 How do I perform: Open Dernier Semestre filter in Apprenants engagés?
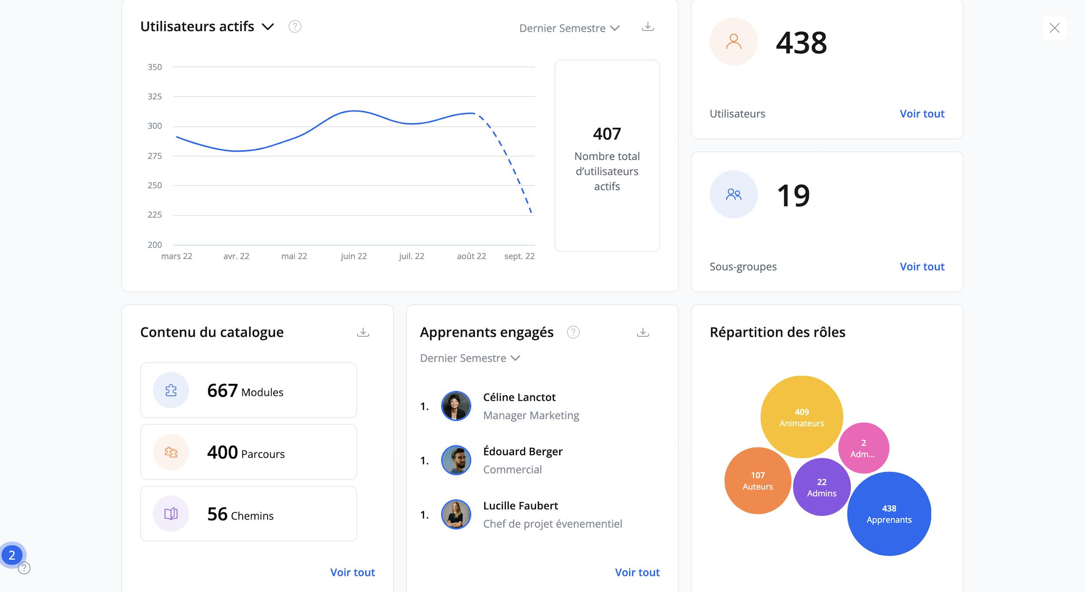point(470,358)
